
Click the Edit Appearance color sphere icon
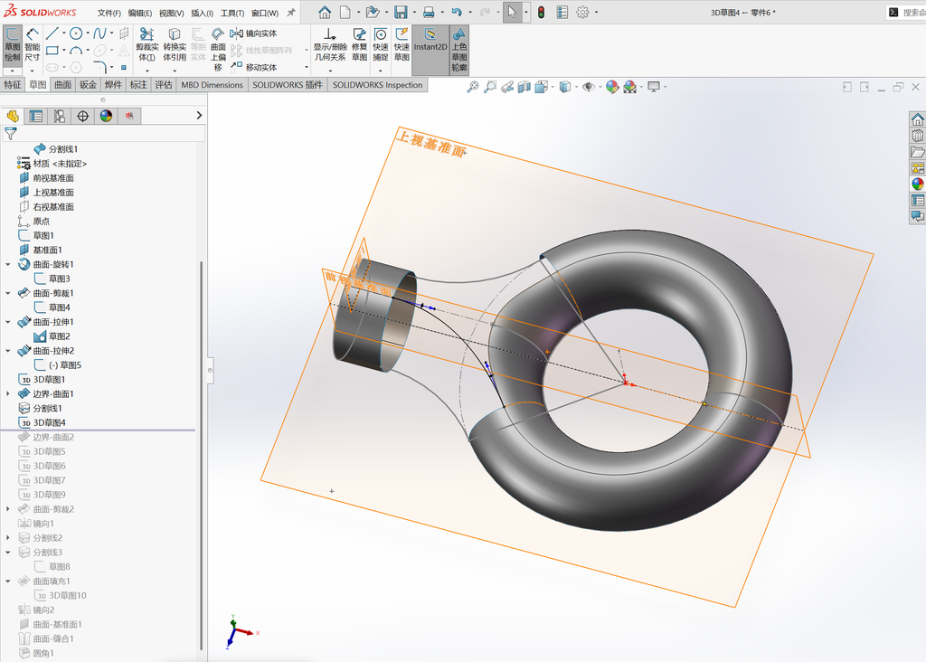(x=612, y=88)
